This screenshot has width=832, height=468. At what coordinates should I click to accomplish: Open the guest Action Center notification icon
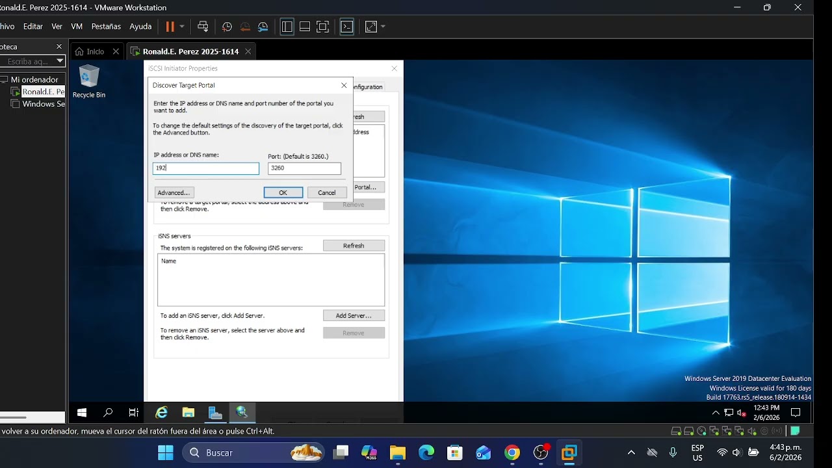795,413
